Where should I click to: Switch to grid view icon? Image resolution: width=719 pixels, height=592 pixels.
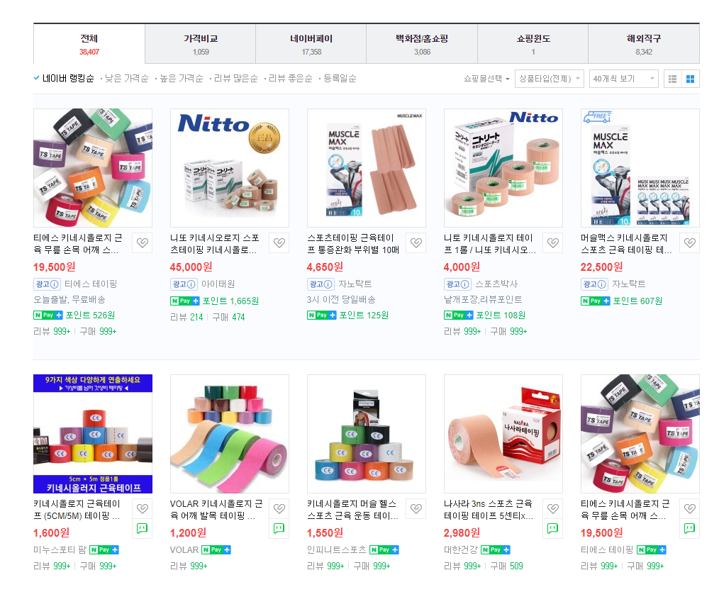pyautogui.click(x=690, y=79)
